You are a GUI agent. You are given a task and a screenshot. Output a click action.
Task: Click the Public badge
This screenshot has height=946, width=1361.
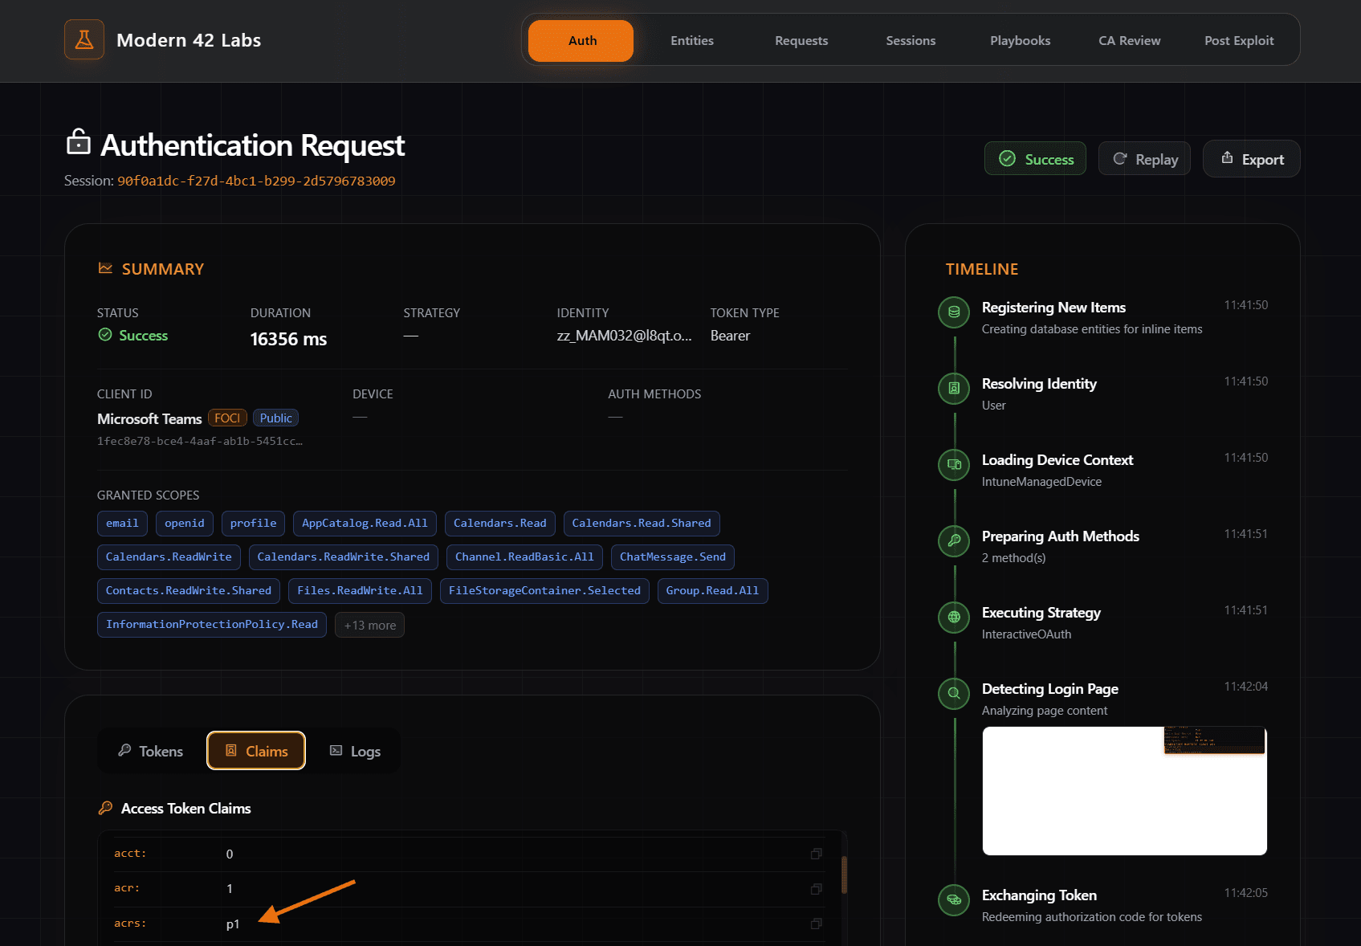[275, 418]
